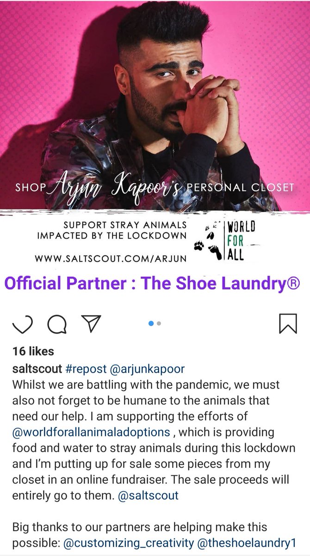
Task: Tap the paper plane share icon
Action: pyautogui.click(x=91, y=324)
